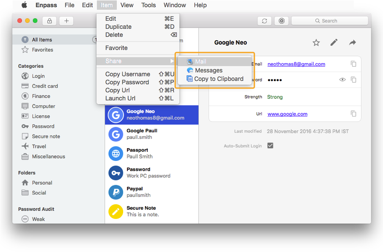
Task: Open the neothomas8@gmail.com email link
Action: 296,64
